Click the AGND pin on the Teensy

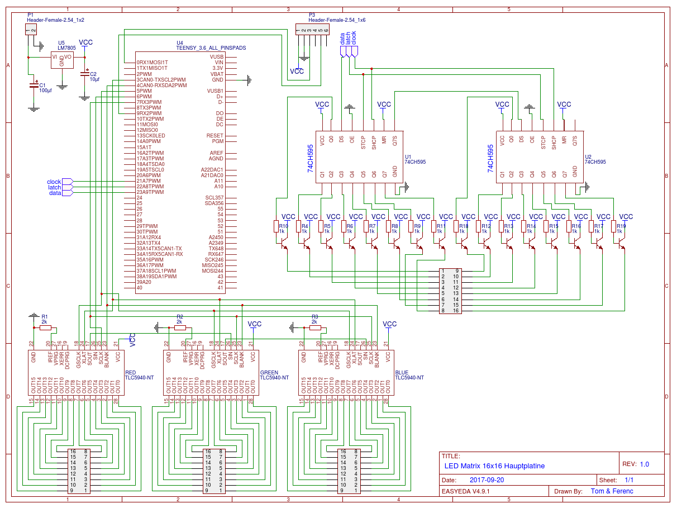pos(216,159)
